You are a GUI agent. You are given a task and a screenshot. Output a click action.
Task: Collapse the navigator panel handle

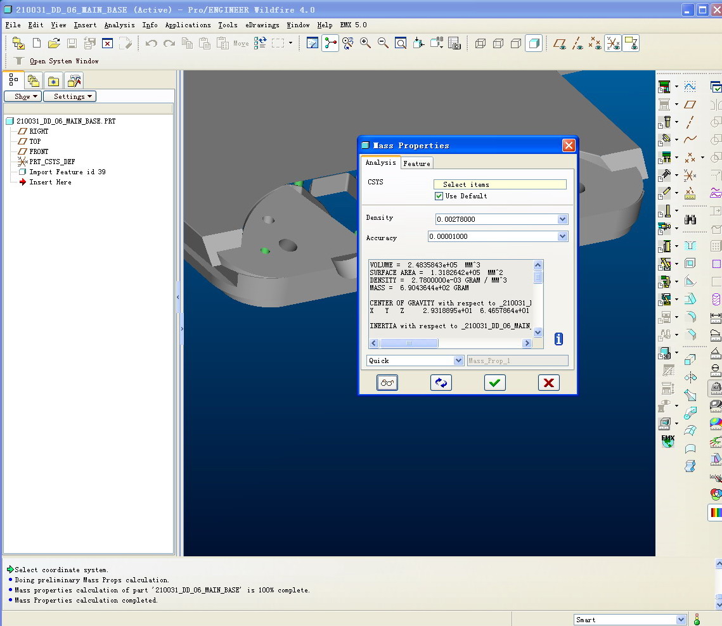coord(178,297)
